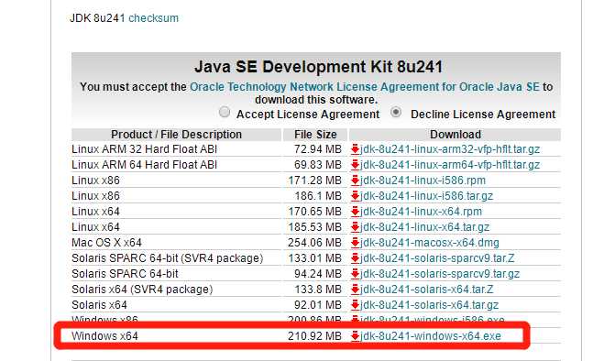Select the Accept License Agreement radio button
This screenshot has width=615, height=361.
[225, 112]
